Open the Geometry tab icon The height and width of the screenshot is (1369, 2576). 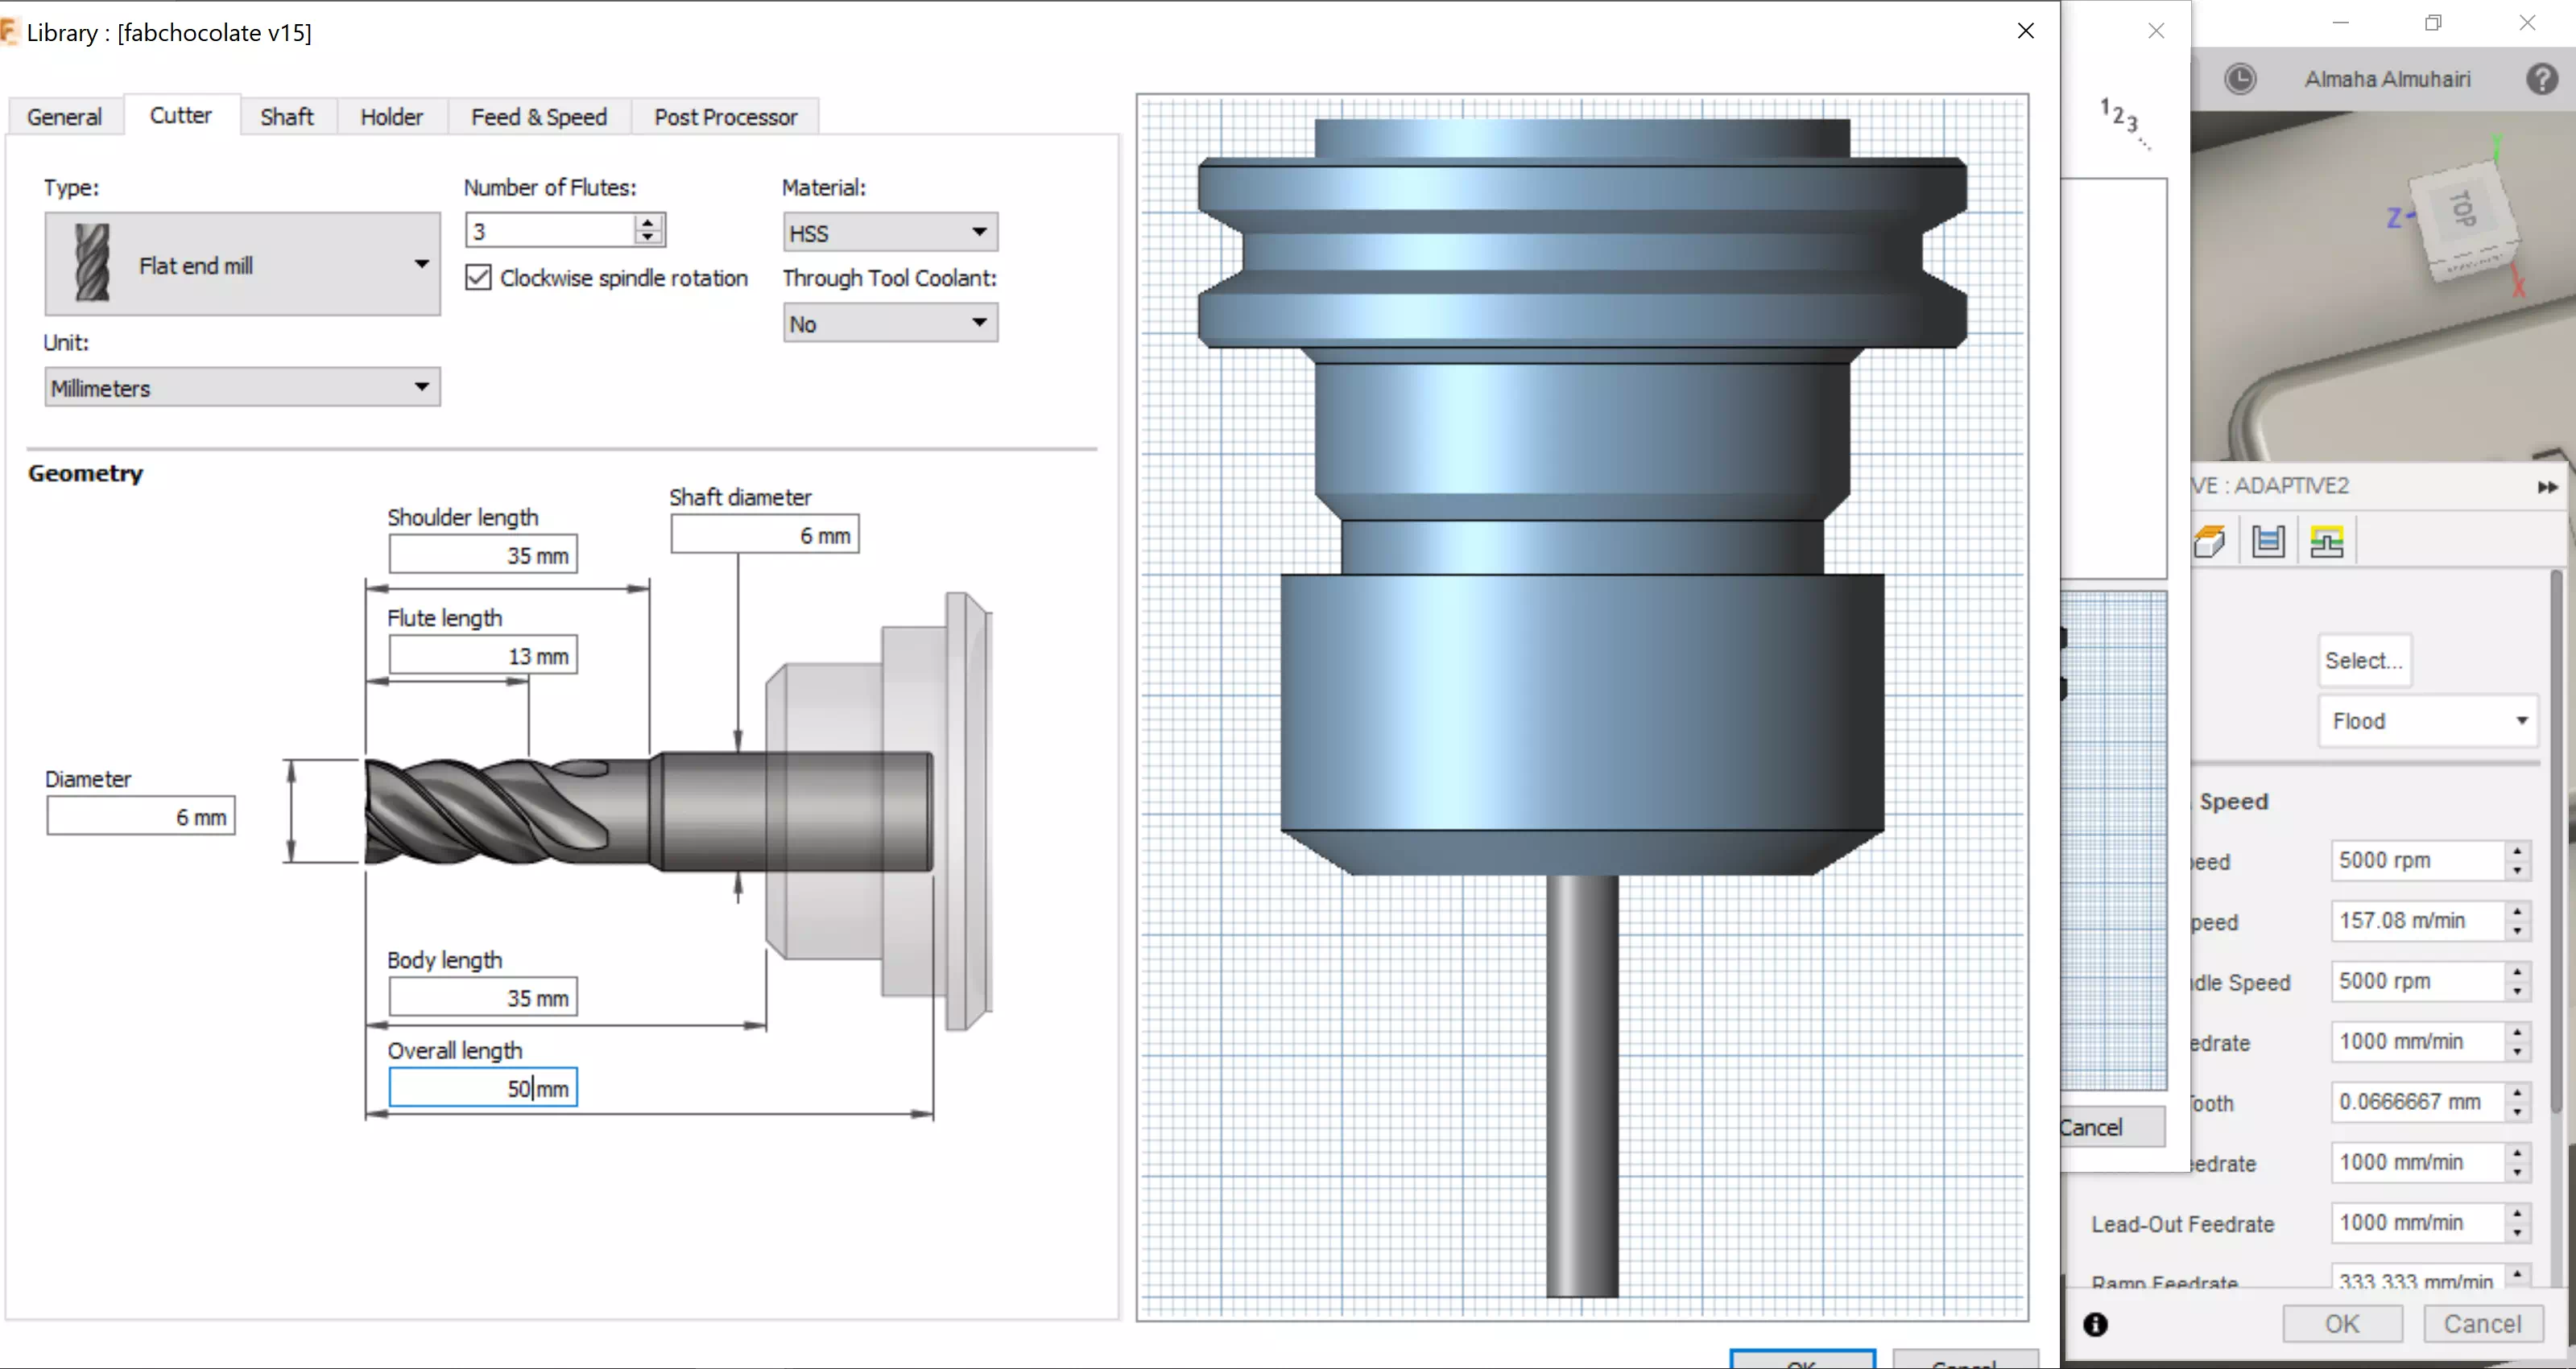click(x=2209, y=542)
